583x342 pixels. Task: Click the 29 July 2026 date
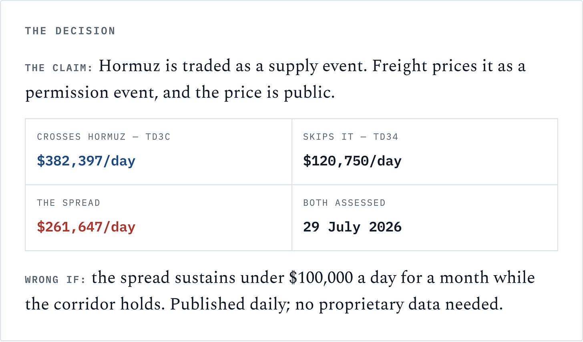[352, 227]
